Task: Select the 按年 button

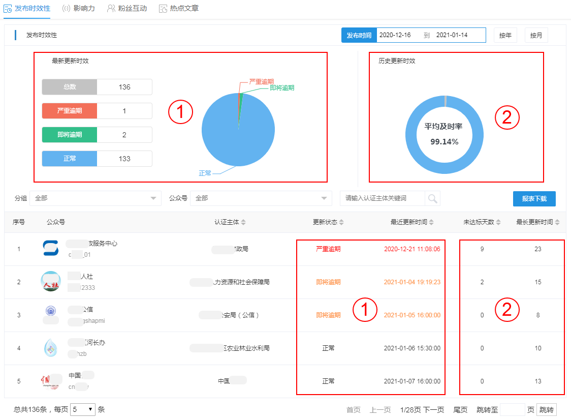Action: (505, 35)
